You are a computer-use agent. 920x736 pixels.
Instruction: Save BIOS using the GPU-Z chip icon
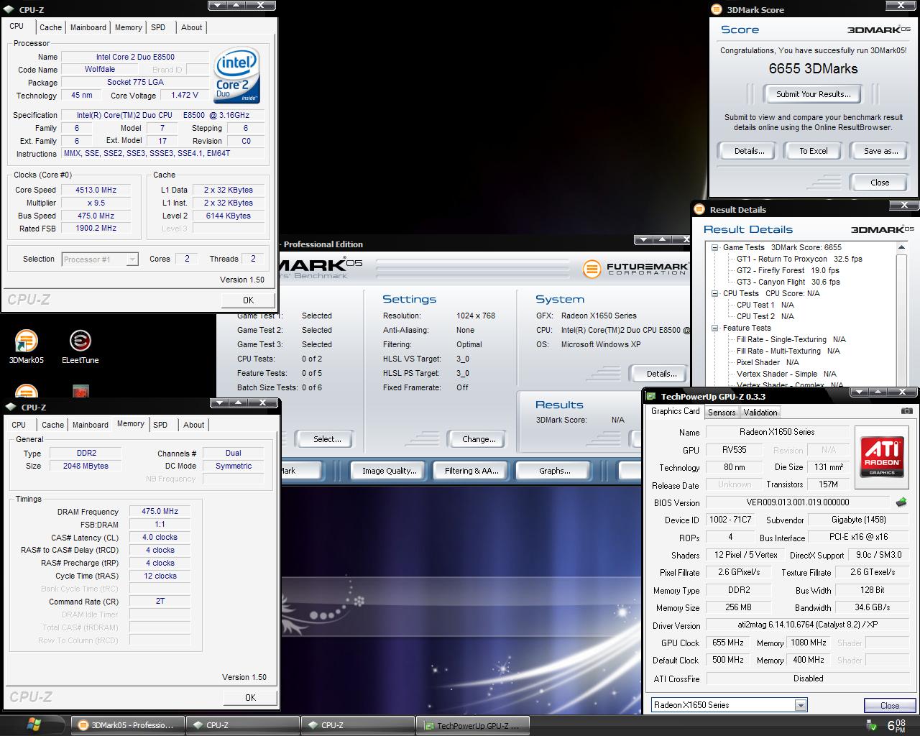point(901,502)
